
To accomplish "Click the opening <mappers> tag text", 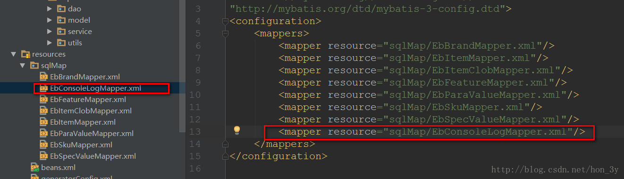I will pyautogui.click(x=282, y=34).
